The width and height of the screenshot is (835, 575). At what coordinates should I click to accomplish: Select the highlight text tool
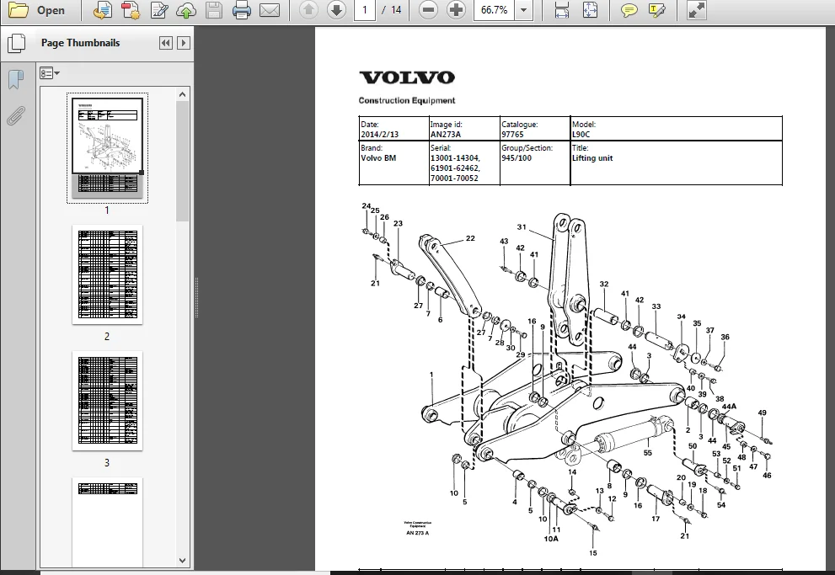click(657, 10)
